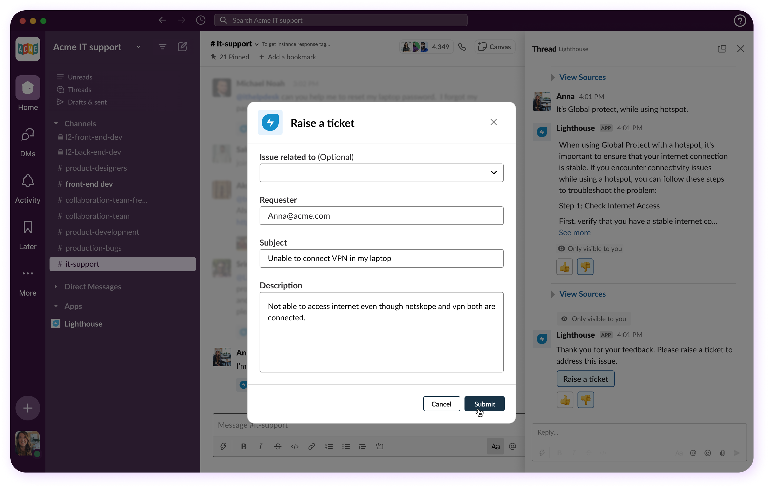Expand the Direct Messages section
The height and width of the screenshot is (488, 769).
pyautogui.click(x=93, y=287)
